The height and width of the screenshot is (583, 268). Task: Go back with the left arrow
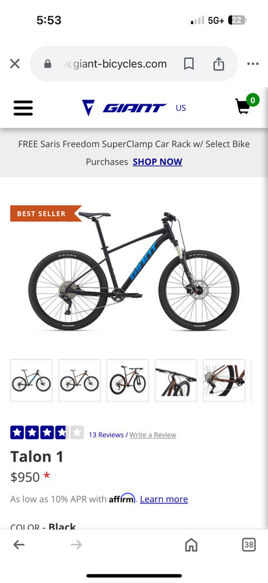[x=19, y=545]
